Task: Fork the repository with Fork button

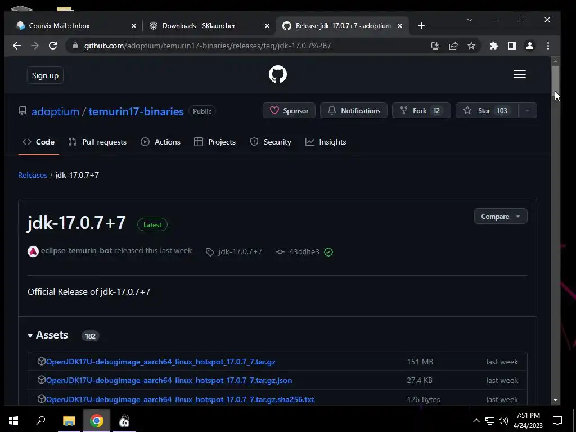Action: pos(421,111)
